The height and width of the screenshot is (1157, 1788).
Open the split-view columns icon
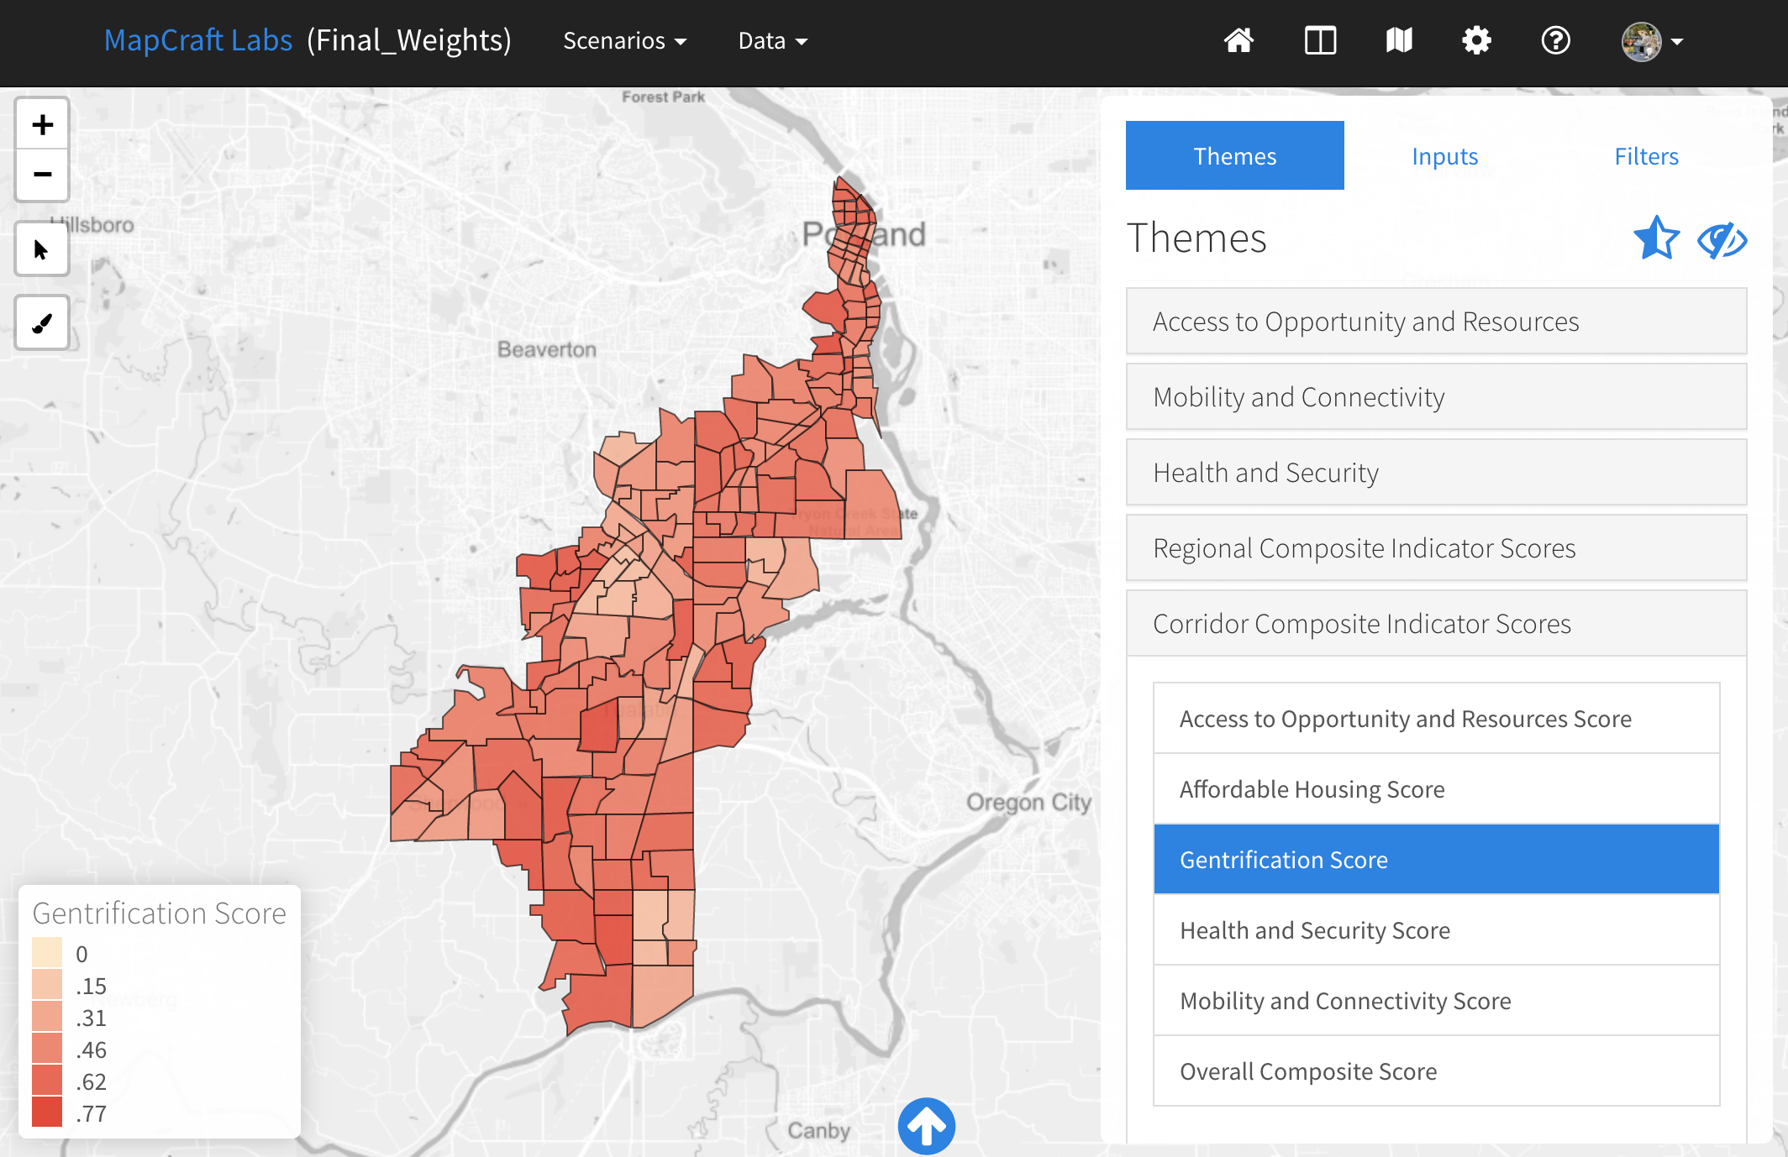1320,40
